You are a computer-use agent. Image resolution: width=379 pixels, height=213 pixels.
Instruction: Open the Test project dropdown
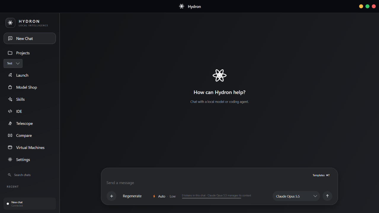(x=13, y=63)
